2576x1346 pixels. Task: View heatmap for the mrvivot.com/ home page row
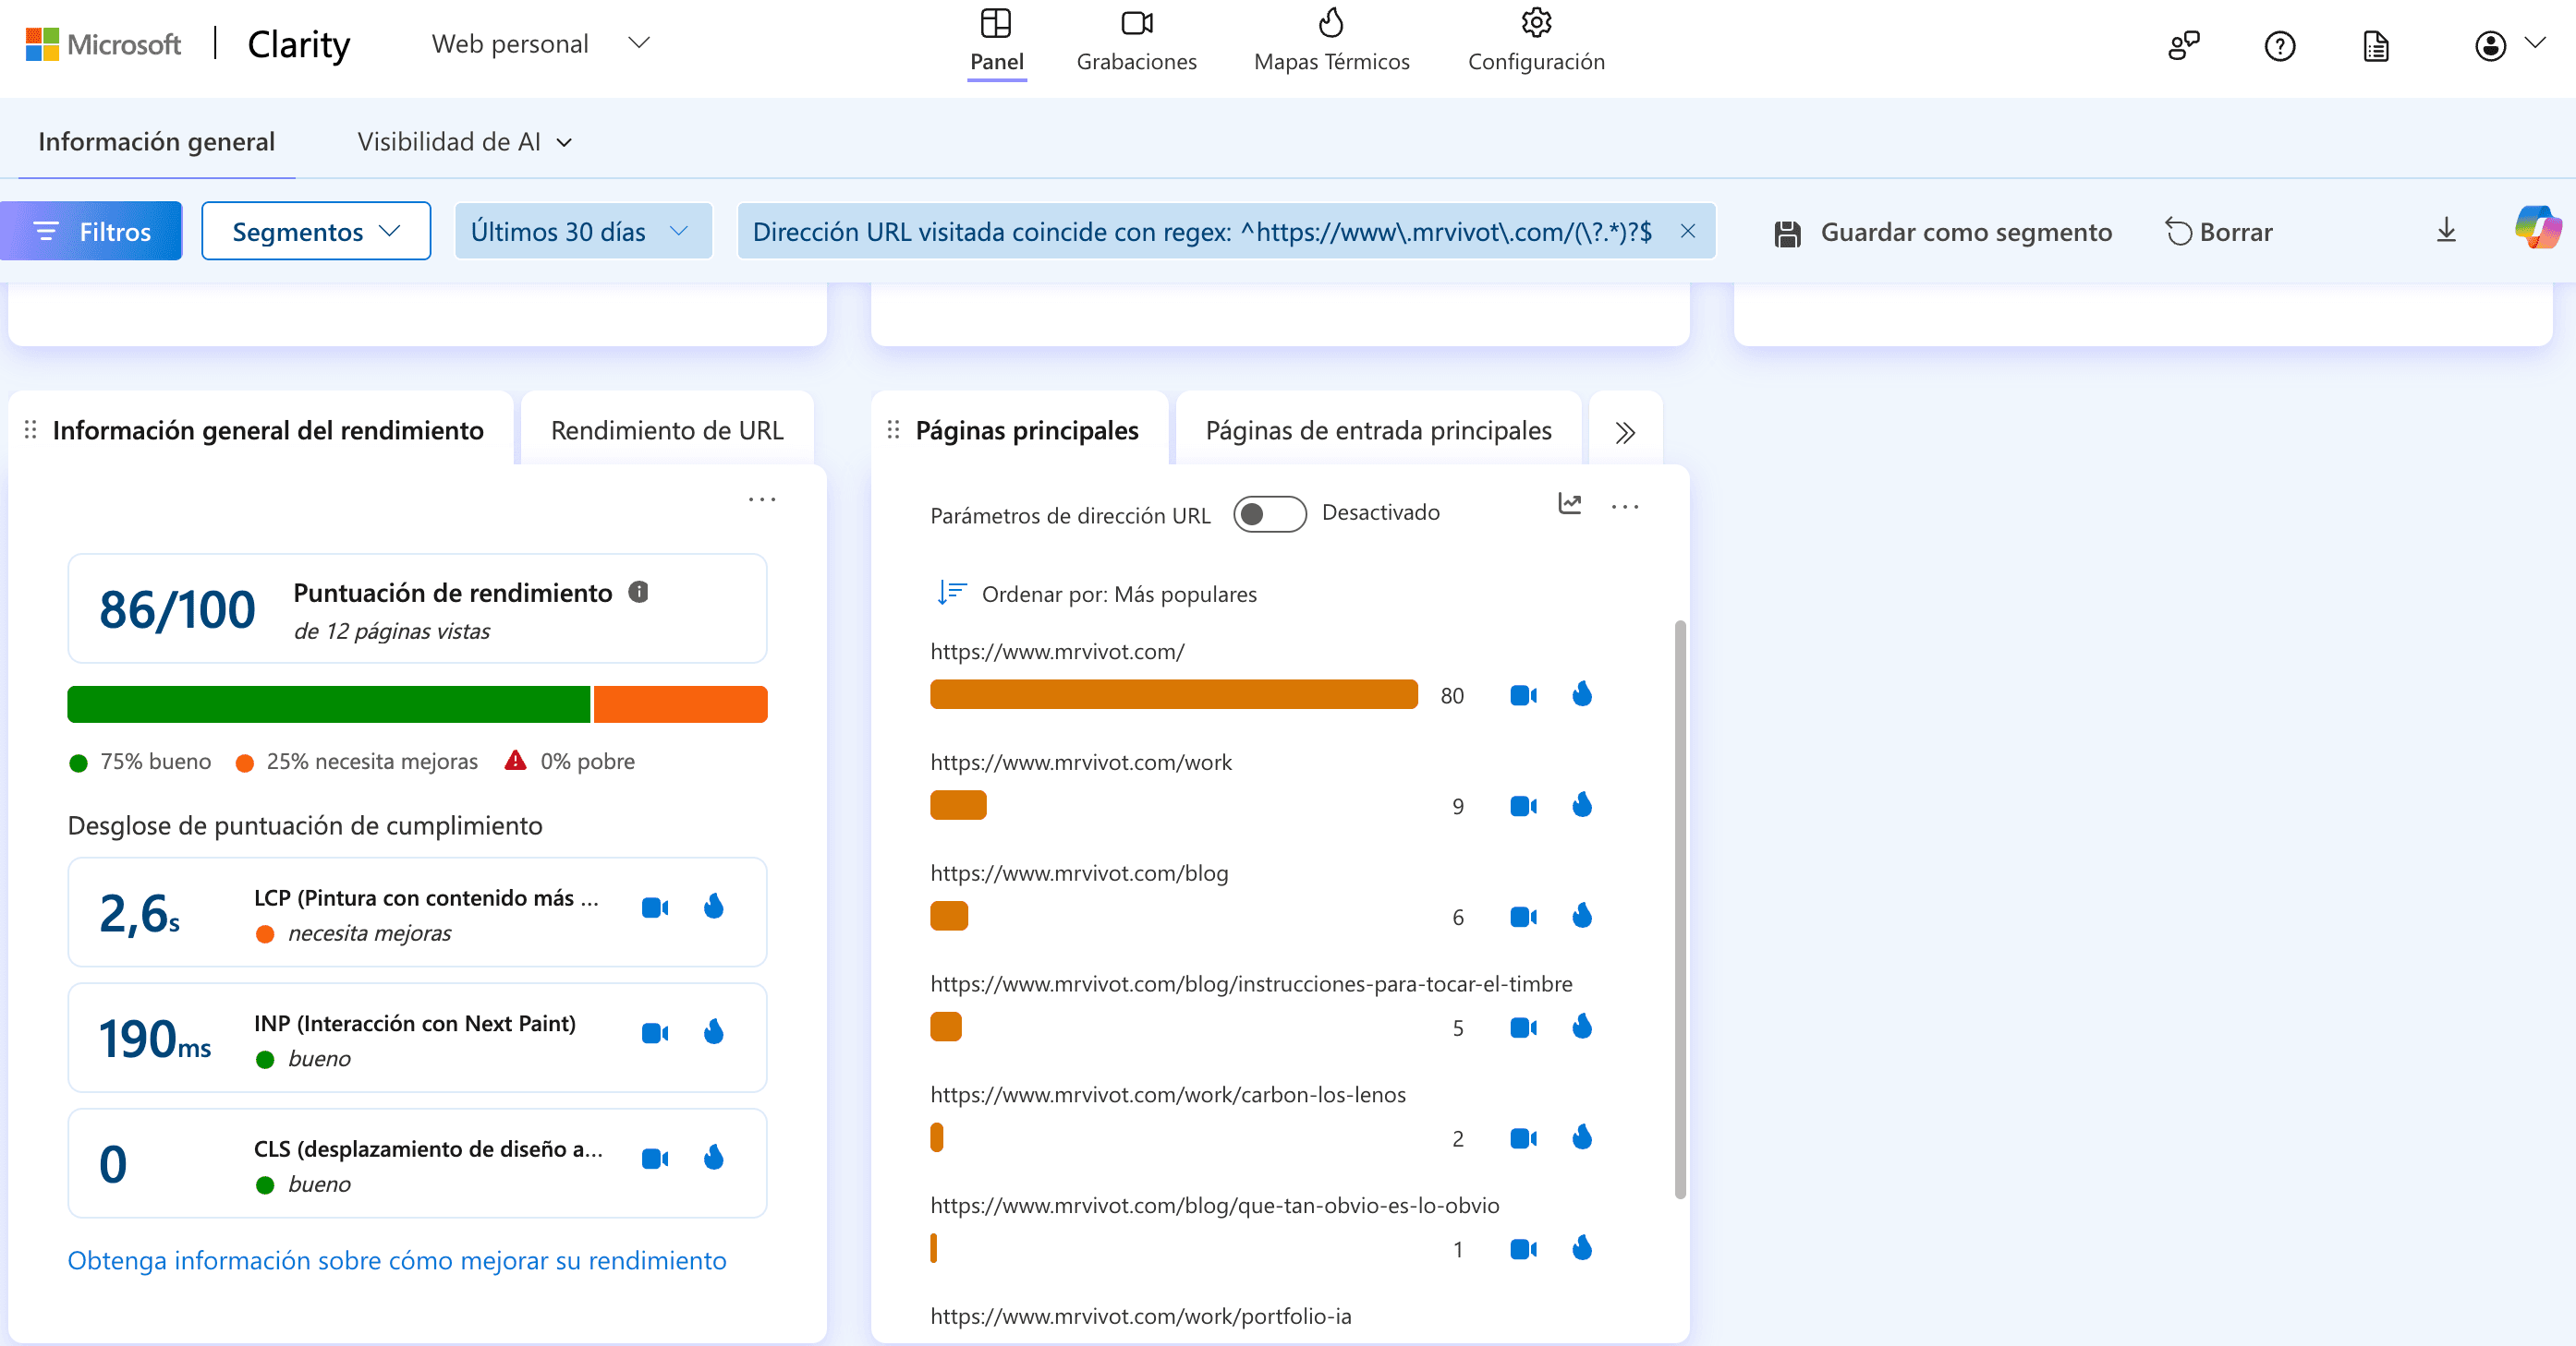point(1582,693)
